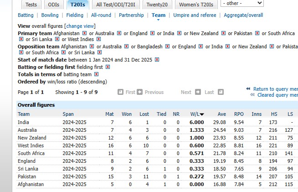Sort table by Inns column
This screenshot has width=298, height=192.
257,114
